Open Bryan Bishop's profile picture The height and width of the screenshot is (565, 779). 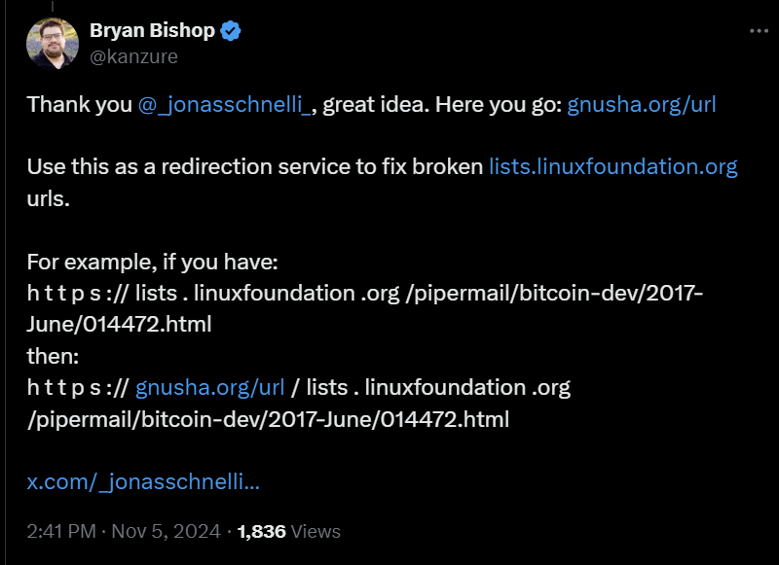53,43
